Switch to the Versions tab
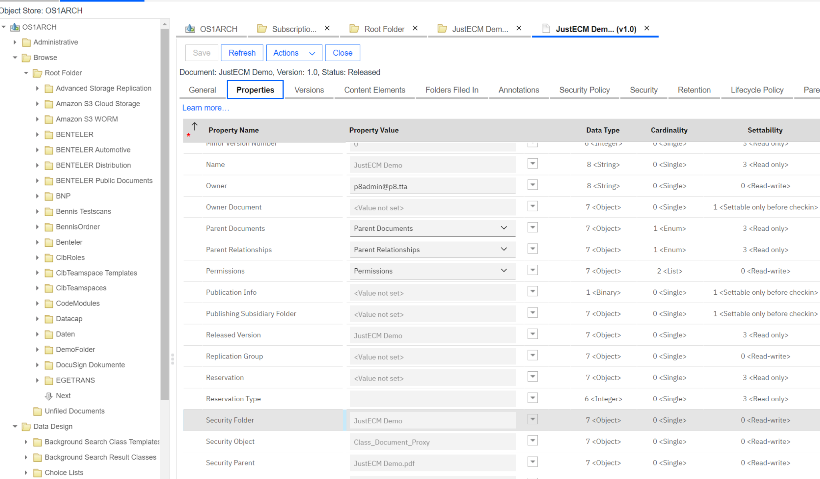 309,90
